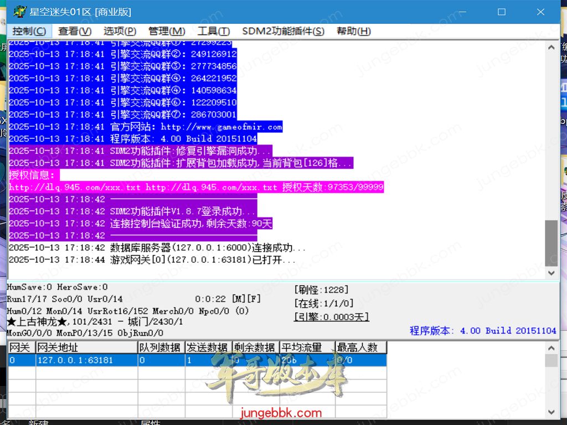567x425 pixels.
Task: Click the 平均流量 column header
Action: (303, 348)
